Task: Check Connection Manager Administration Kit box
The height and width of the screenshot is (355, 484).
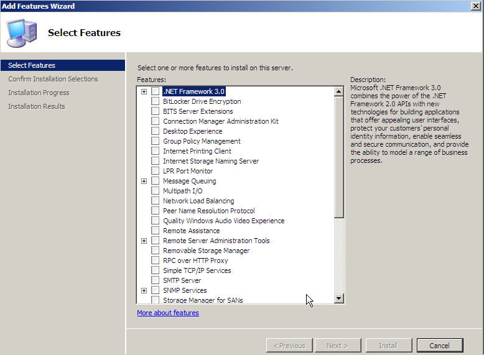Action: (156, 121)
